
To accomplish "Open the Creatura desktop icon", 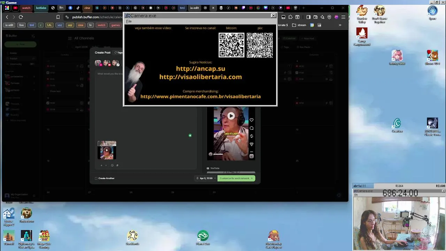I will [397, 125].
